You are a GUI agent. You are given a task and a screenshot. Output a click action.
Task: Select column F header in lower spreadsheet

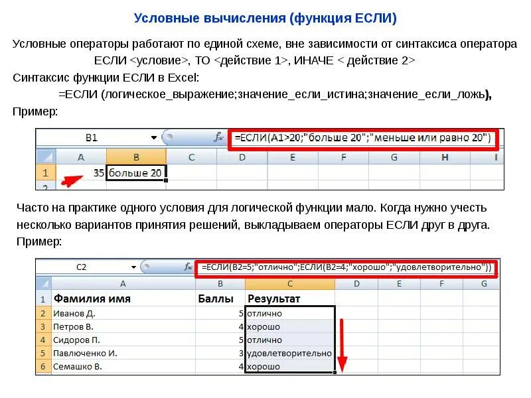[441, 284]
